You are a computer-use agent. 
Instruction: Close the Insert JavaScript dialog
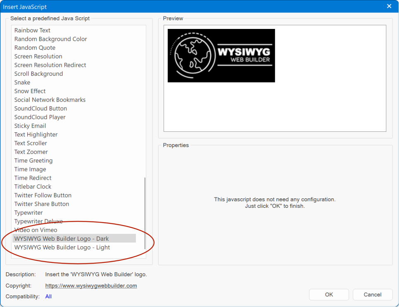[x=389, y=6]
